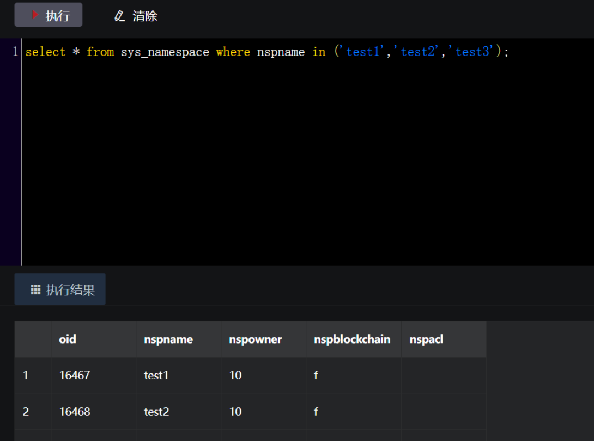594x441 pixels.
Task: Select row number 2 in results
Action: click(26, 412)
